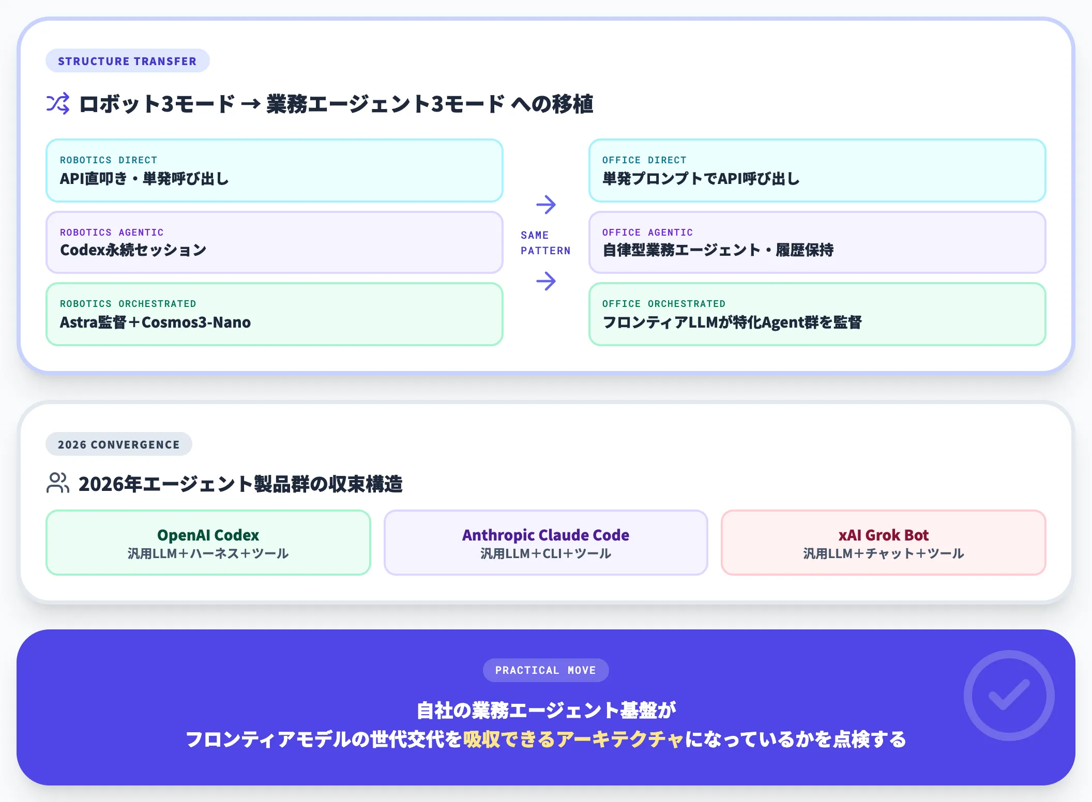
Task: Click the subtitle 汎用LLM＋CLI＋ツール
Action: tap(545, 553)
